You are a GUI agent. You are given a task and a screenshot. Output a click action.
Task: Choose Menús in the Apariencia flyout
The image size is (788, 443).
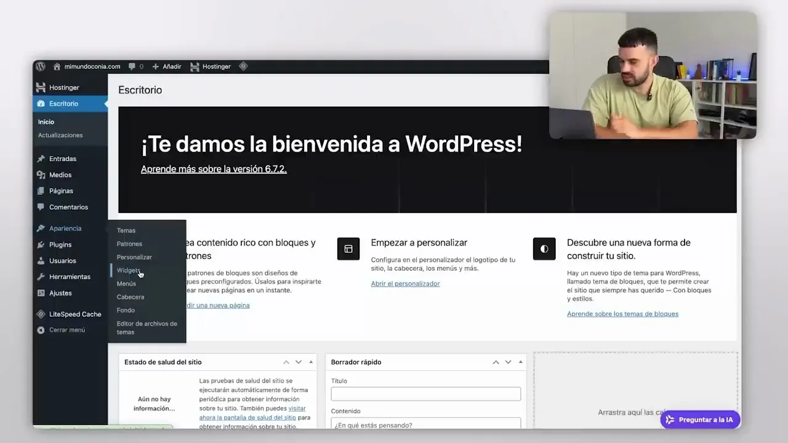tap(126, 284)
